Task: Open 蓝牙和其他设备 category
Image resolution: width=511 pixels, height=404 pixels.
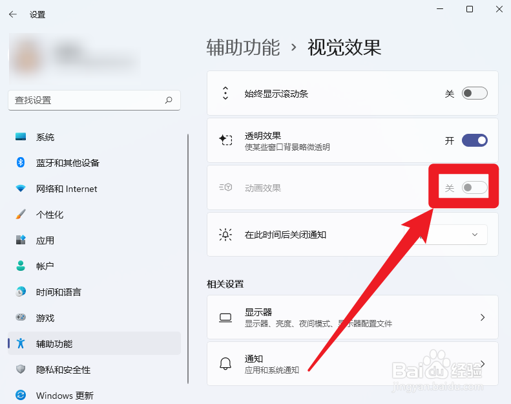Action: [94, 162]
